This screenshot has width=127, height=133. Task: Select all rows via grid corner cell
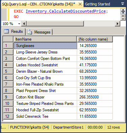(x=8, y=39)
